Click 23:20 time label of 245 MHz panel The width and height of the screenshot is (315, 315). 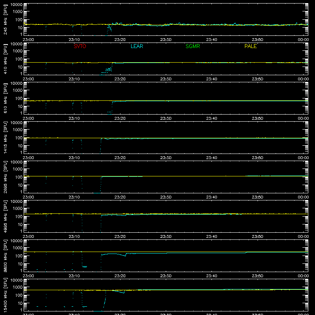[x=120, y=40]
